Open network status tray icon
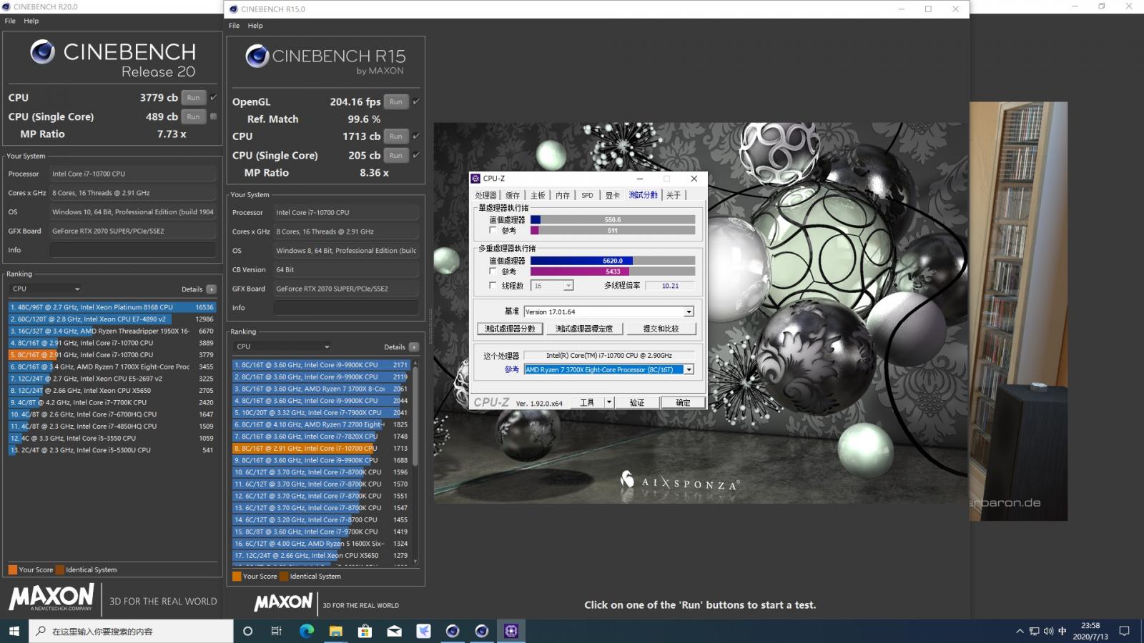The width and height of the screenshot is (1144, 643). (1034, 631)
